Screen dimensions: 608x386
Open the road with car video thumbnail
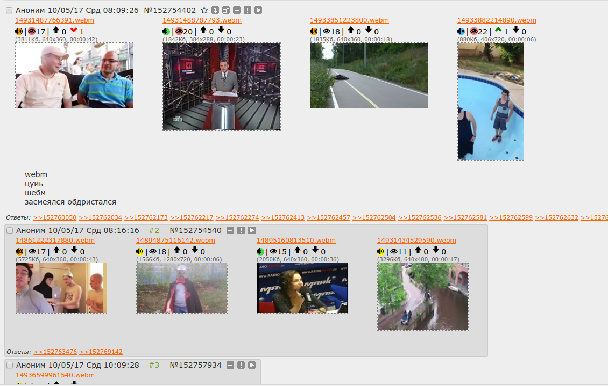click(369, 75)
